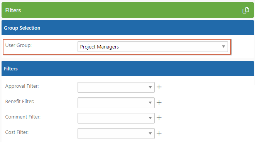Add a new Approval Filter with plus icon
The height and width of the screenshot is (142, 255).
(x=159, y=87)
